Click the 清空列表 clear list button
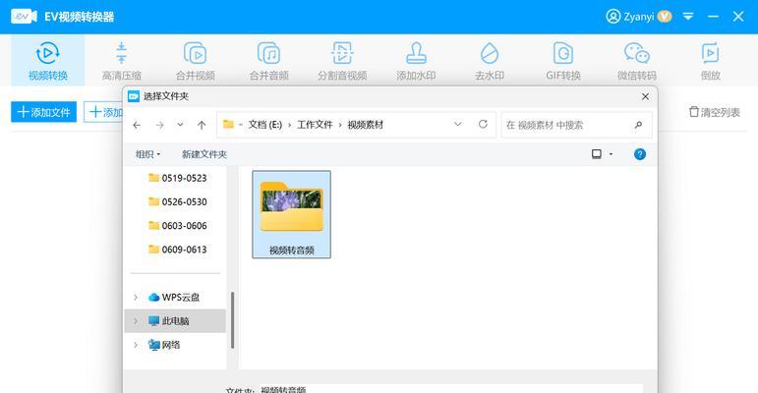 click(715, 112)
